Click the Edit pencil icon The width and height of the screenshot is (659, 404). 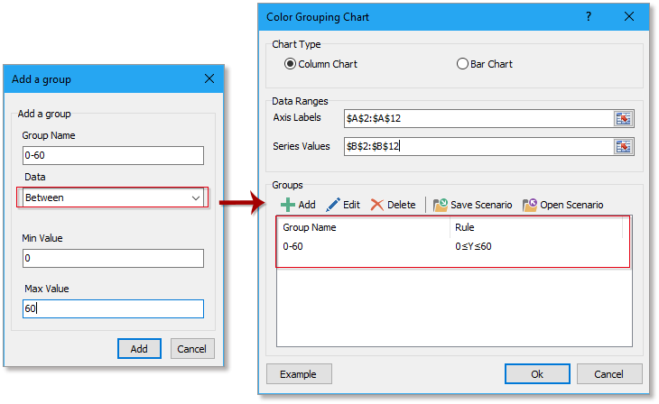pos(332,205)
